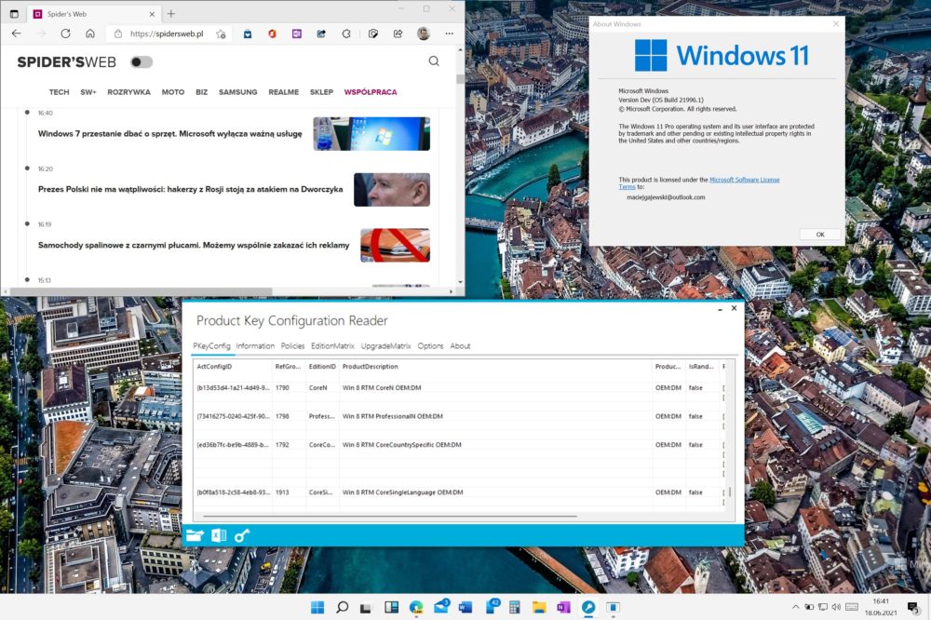Go back in the Edge browser
Screen dimensions: 931x620
coord(16,34)
